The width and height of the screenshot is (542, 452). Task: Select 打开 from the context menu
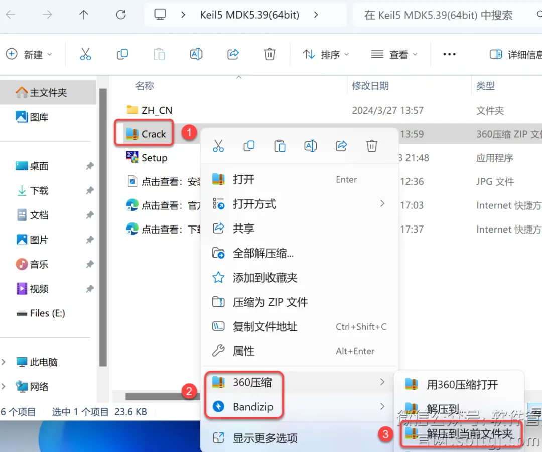coord(299,179)
